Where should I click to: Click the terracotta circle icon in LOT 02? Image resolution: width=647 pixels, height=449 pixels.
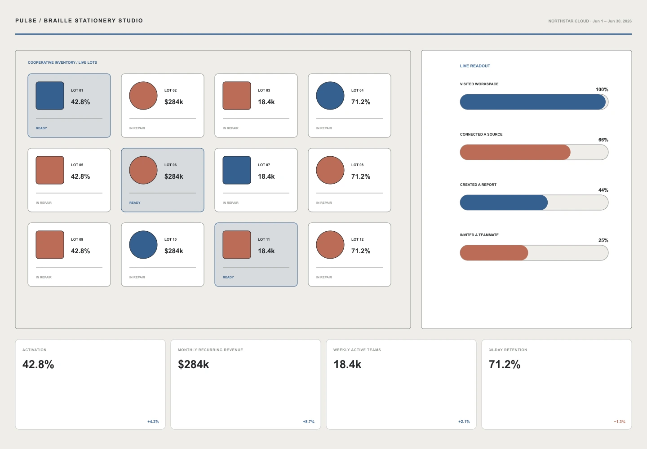click(143, 96)
